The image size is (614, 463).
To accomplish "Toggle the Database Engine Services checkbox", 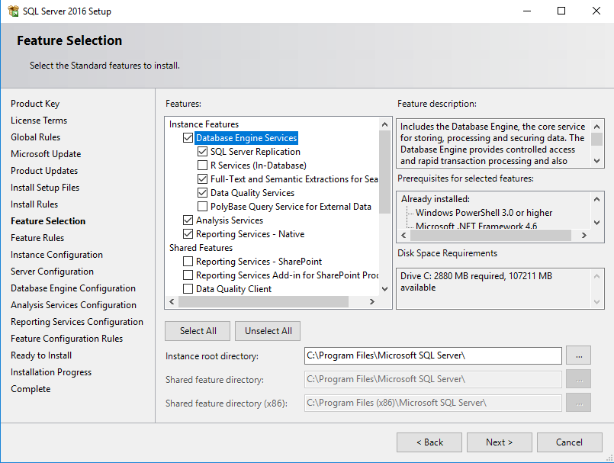I will coord(188,138).
